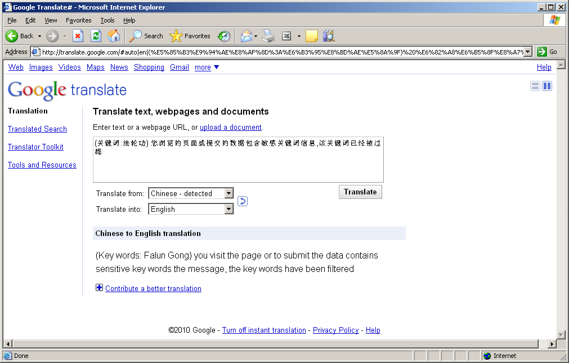This screenshot has width=569, height=363.
Task: Switch to horizontal layout icon
Action: tap(535, 86)
